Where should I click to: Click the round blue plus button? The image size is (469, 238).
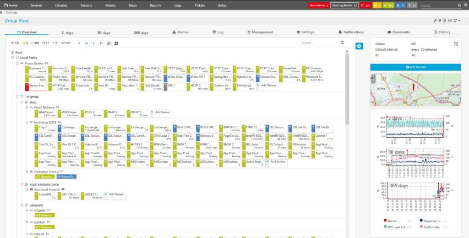pos(359,46)
